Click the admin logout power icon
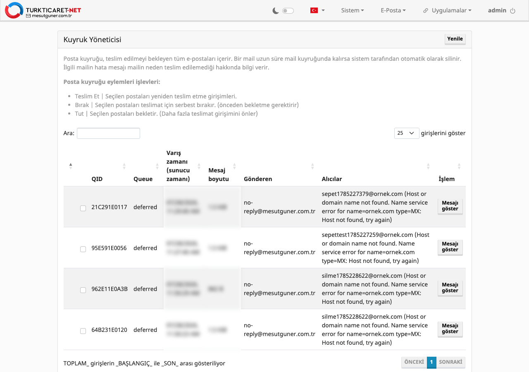Viewport: 529px width, 372px height. (513, 11)
